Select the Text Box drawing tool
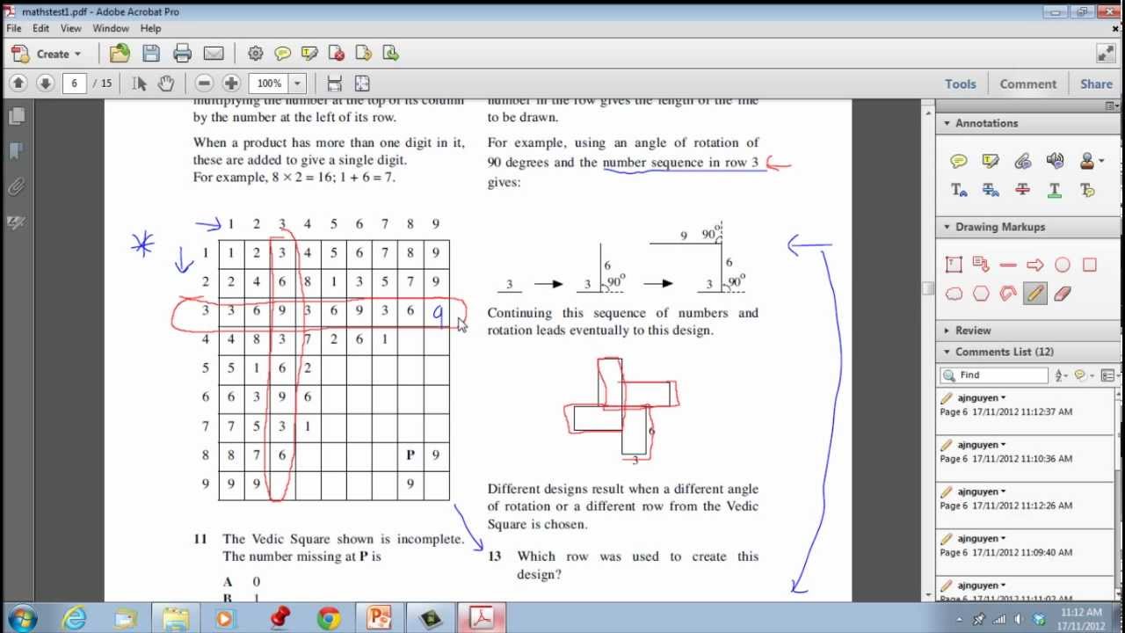Screen dimensions: 1125x633 (954, 265)
